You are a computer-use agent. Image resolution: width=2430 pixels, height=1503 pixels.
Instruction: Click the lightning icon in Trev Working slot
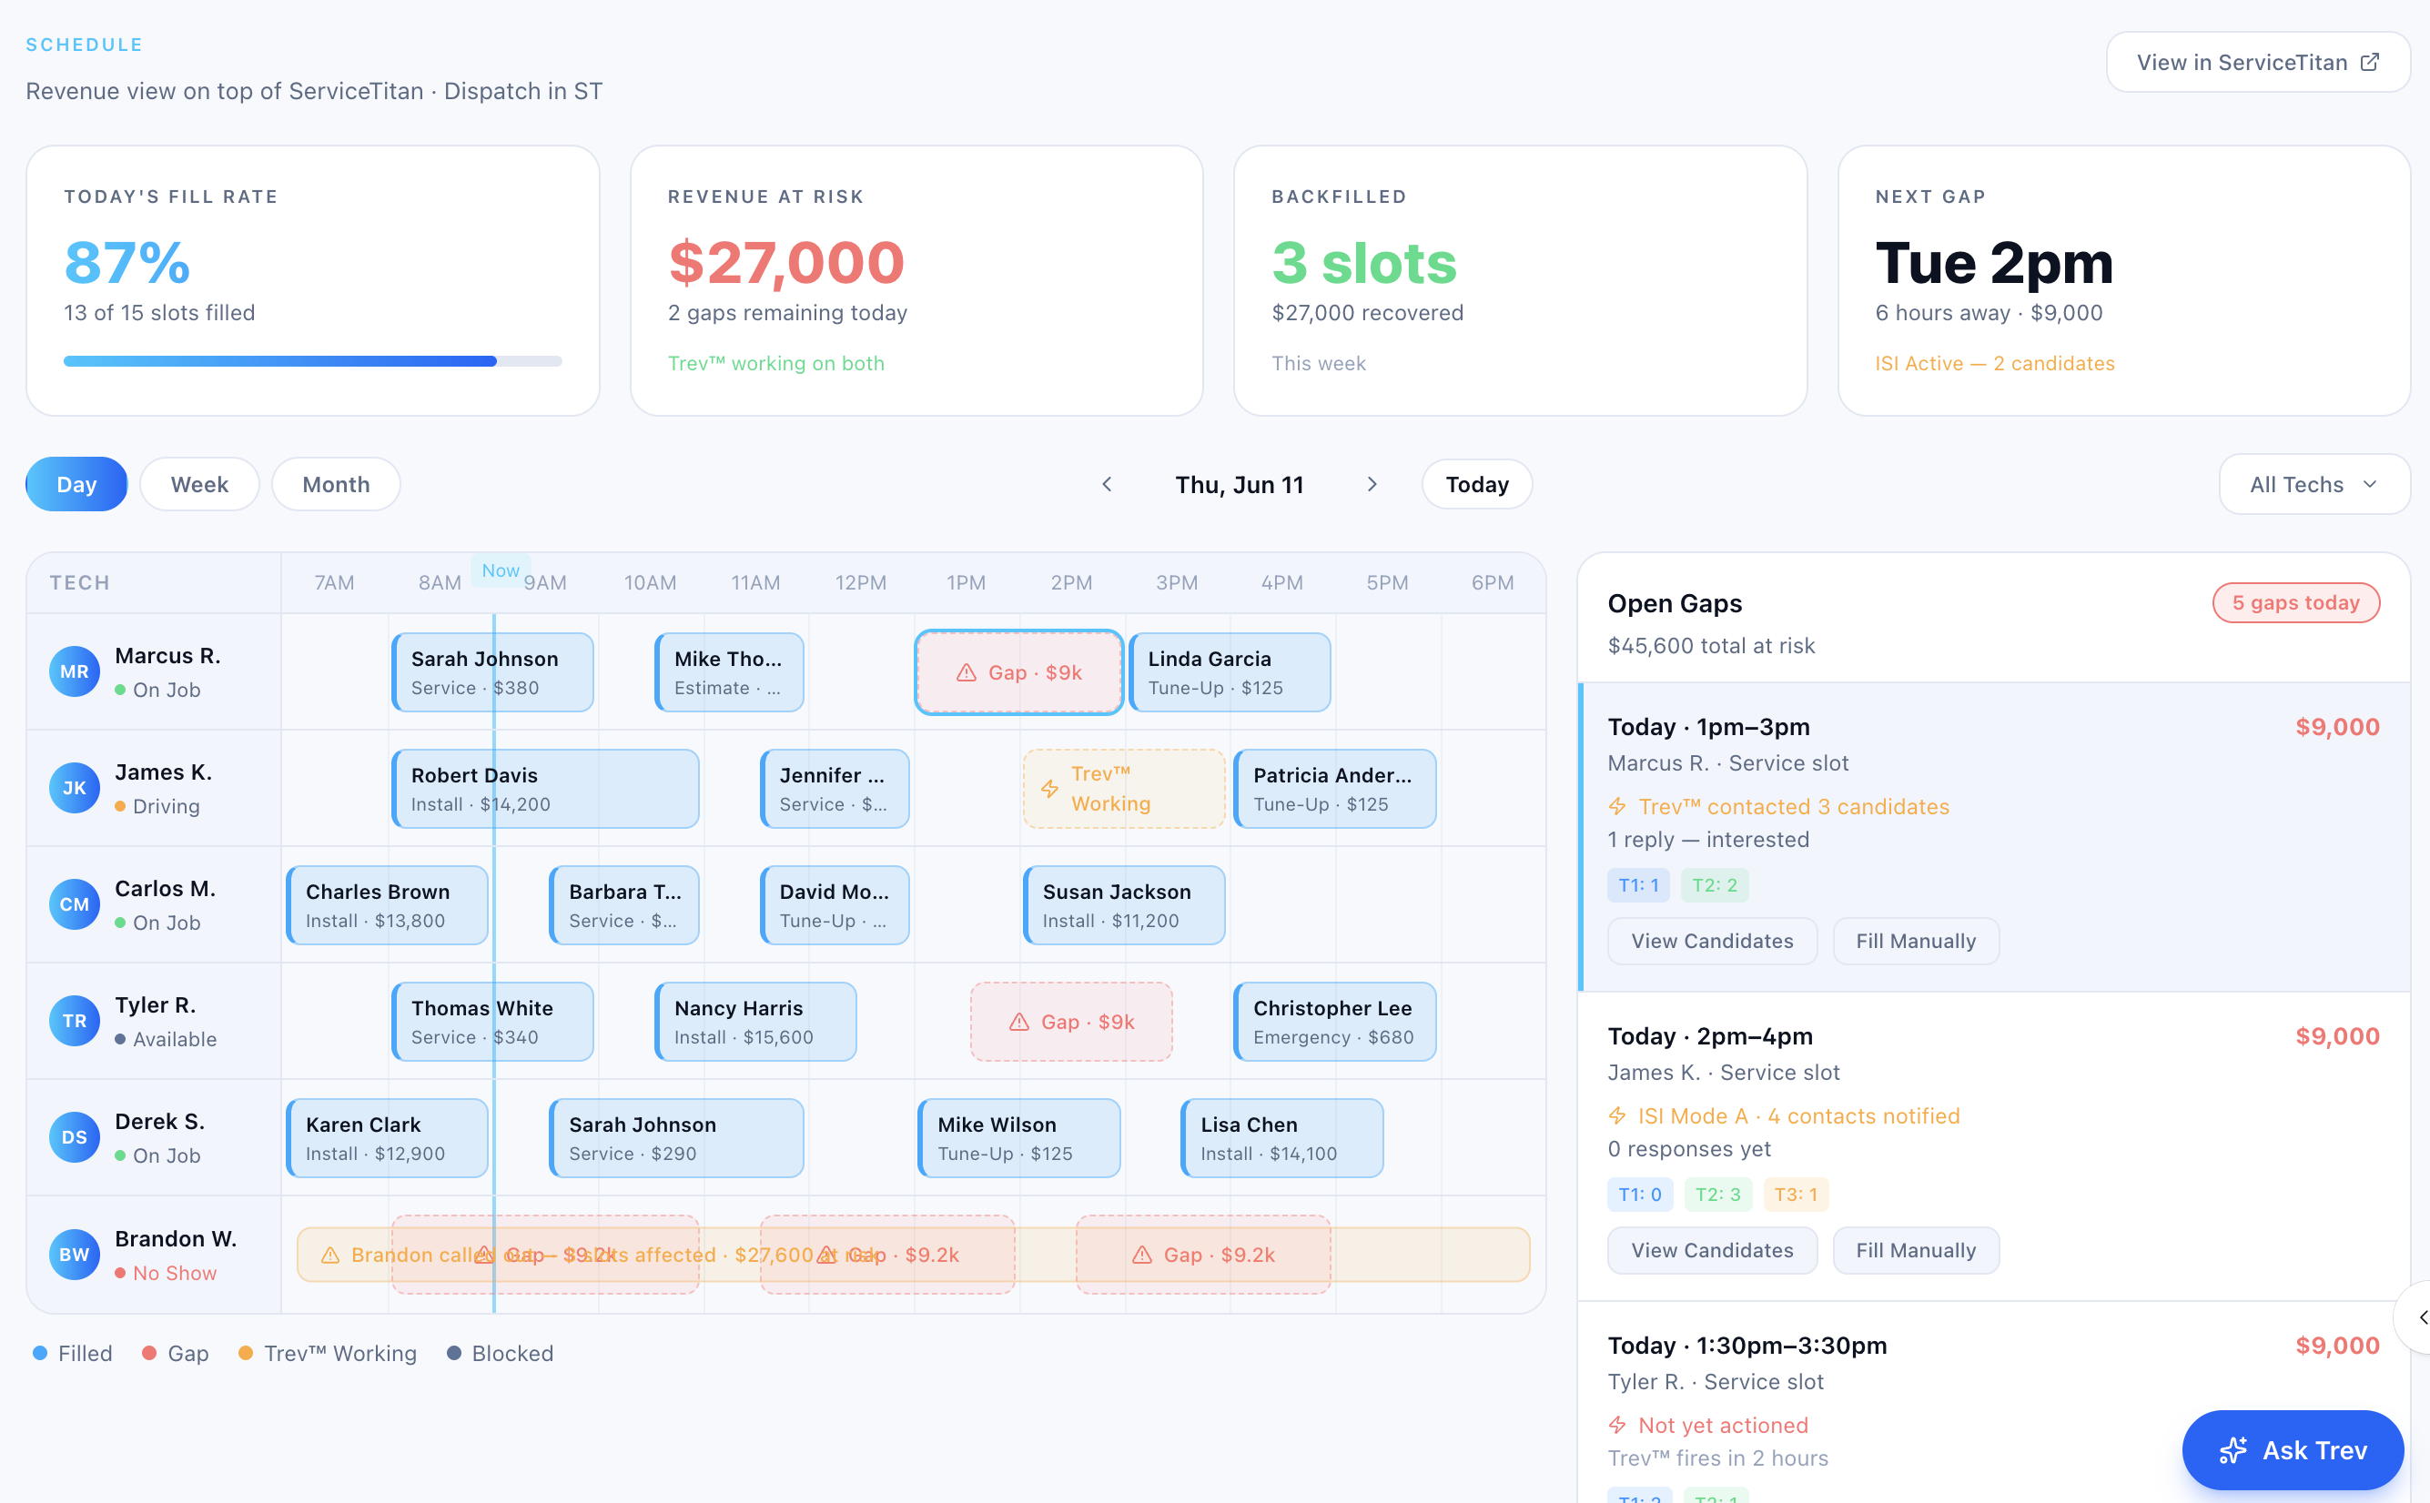1050,790
